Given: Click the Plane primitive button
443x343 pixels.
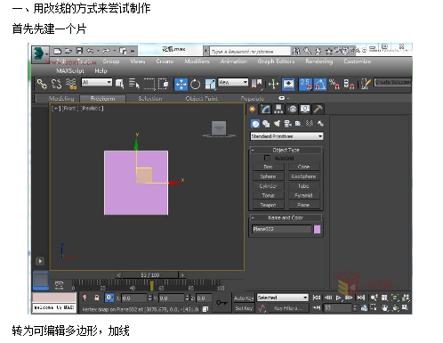Looking at the screenshot, I should coord(303,205).
